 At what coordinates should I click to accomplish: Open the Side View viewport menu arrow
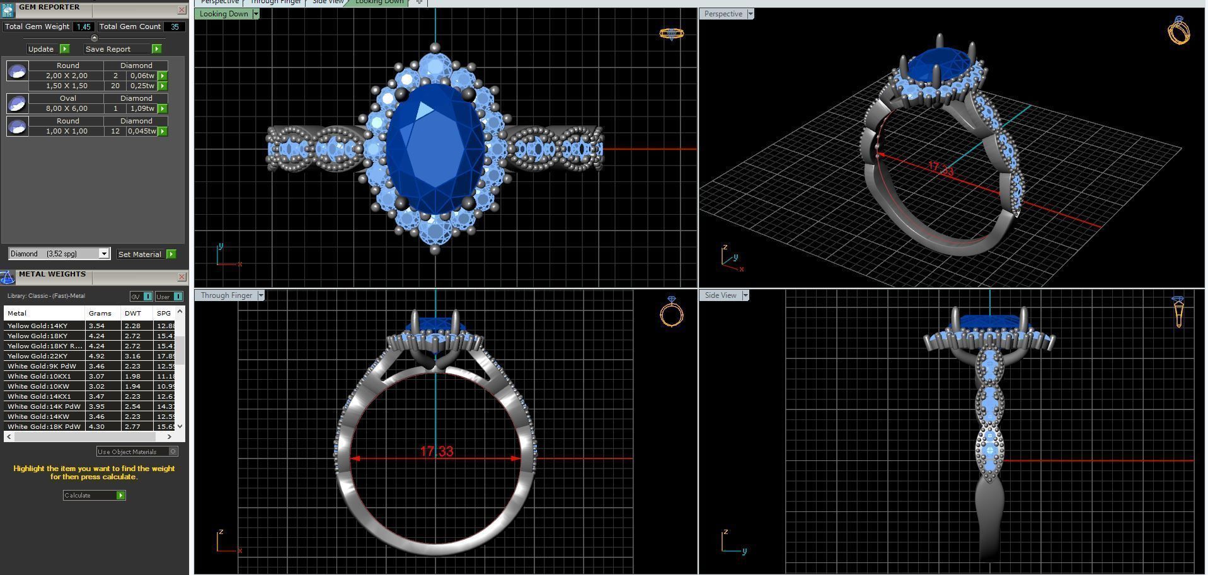pos(745,295)
